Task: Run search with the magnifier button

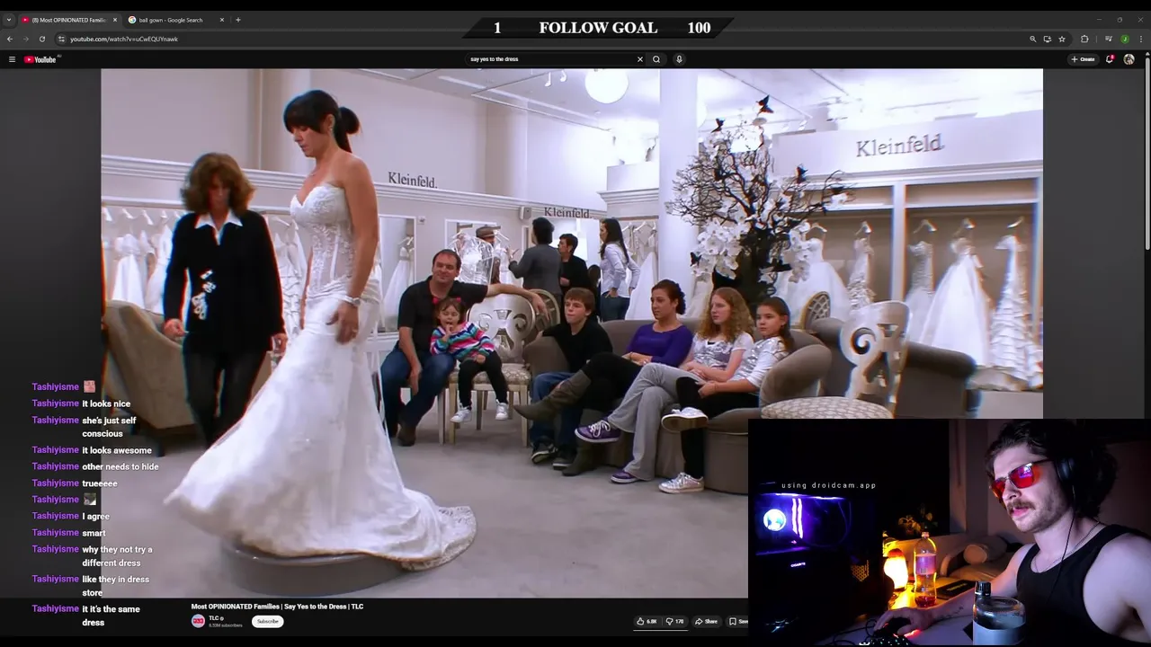Action: (x=656, y=59)
